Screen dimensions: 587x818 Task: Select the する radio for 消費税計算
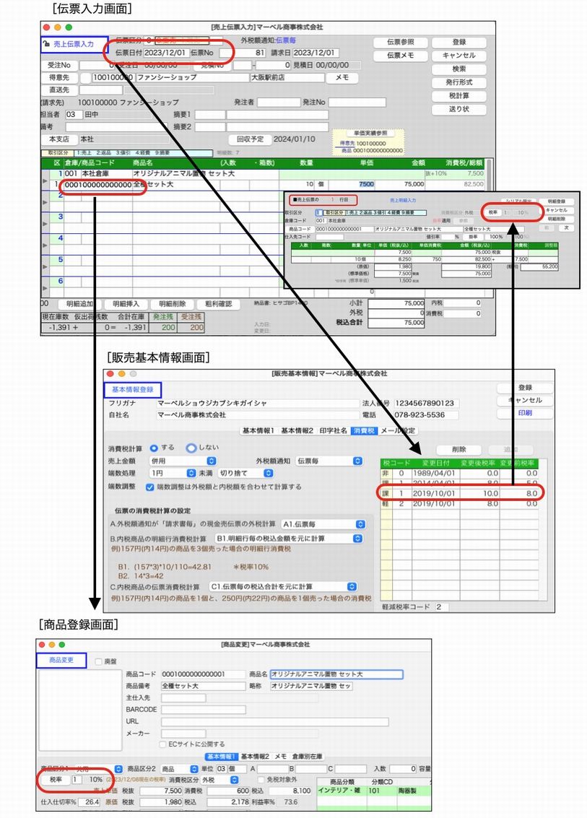(x=153, y=448)
